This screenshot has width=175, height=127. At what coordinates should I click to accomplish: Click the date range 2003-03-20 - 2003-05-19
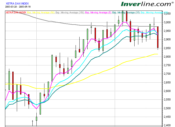(x=18, y=7)
